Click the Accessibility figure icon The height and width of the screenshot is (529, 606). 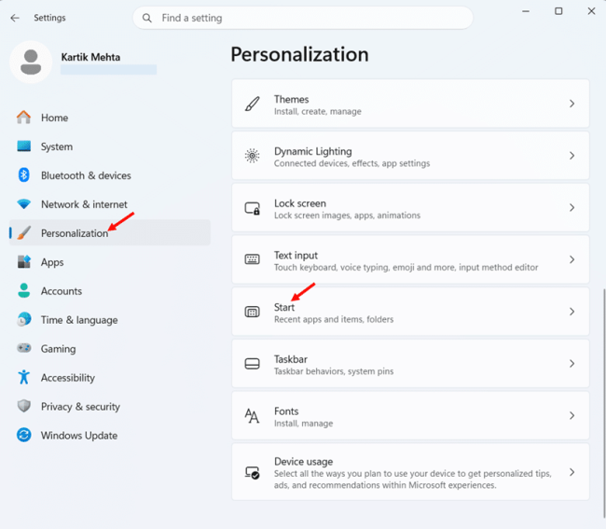(23, 377)
